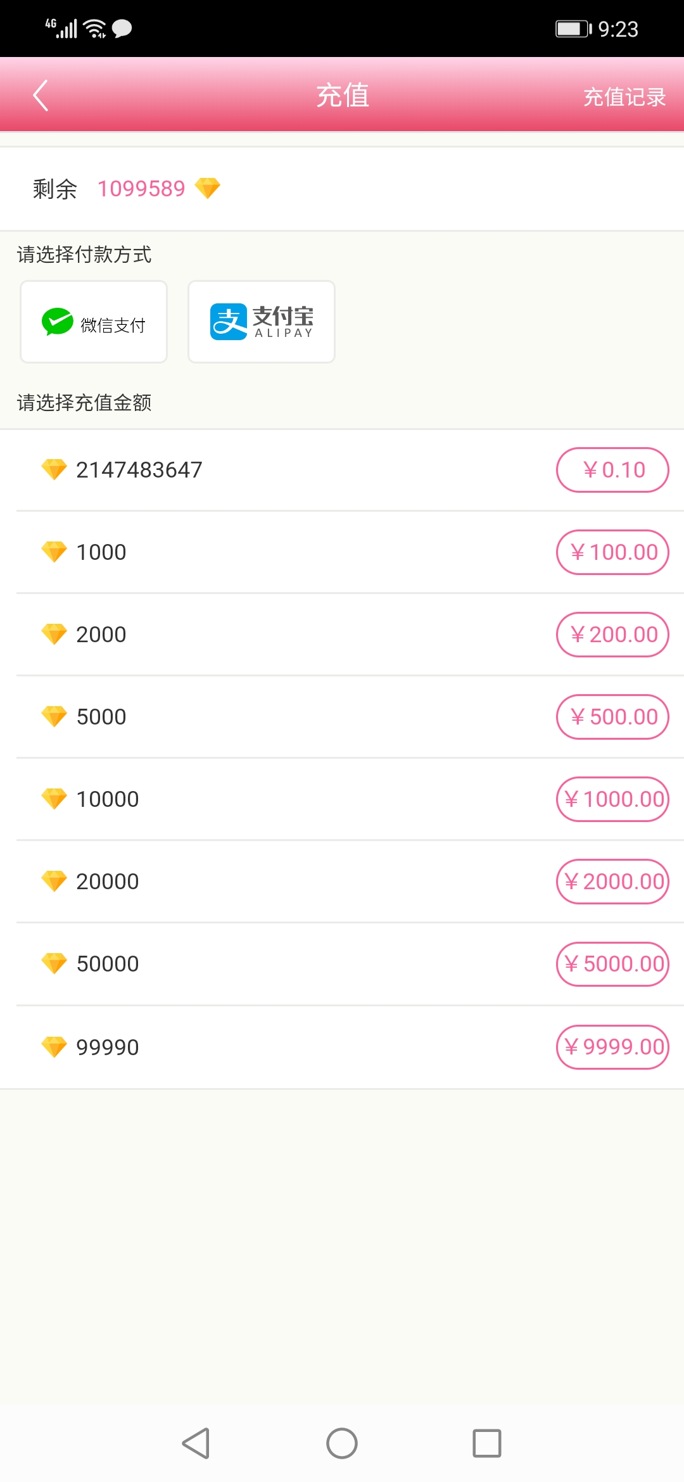Select WeChat Pay payment method

point(94,322)
